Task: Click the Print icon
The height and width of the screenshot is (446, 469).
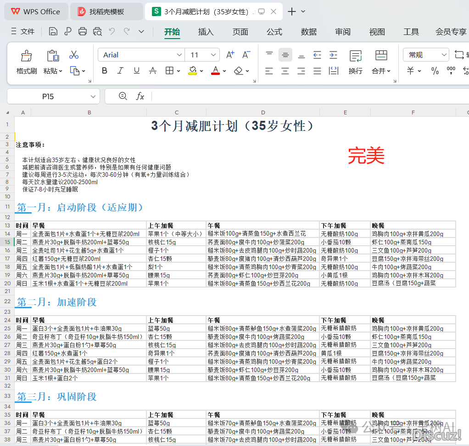Action: [x=83, y=31]
